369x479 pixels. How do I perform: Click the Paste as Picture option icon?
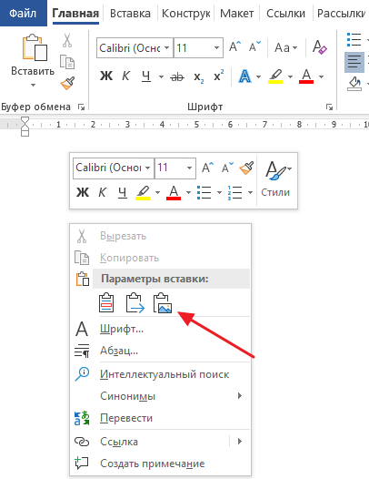[163, 303]
